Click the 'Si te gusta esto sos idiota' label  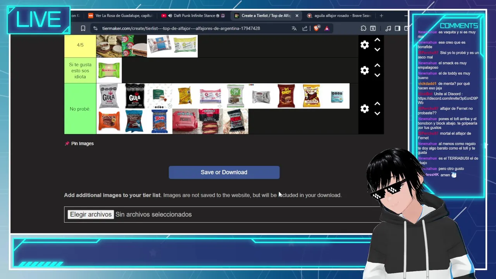point(80,71)
